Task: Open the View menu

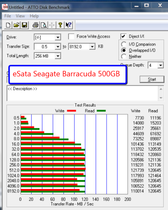Action: (x=20, y=16)
